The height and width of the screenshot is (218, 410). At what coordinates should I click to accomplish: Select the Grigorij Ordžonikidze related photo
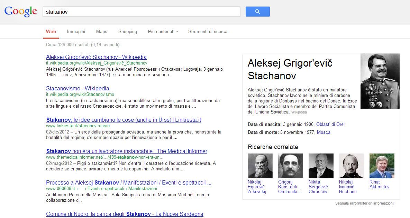[291, 166]
